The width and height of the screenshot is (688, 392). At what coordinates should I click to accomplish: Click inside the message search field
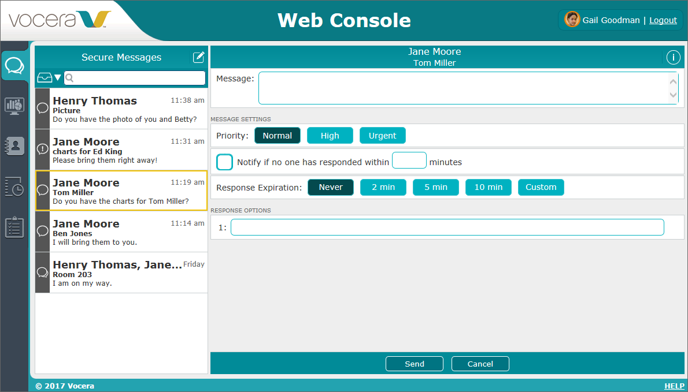135,78
